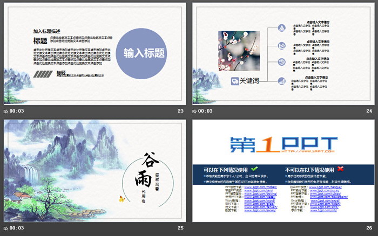The image size is (378, 236).
Task: Click the 关键词 label on slide 24
Action: click(249, 81)
